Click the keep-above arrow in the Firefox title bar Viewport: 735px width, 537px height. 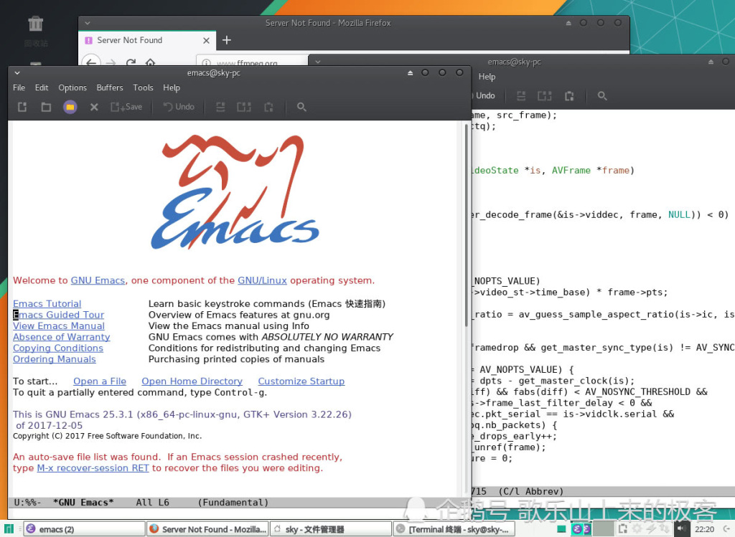[568, 23]
